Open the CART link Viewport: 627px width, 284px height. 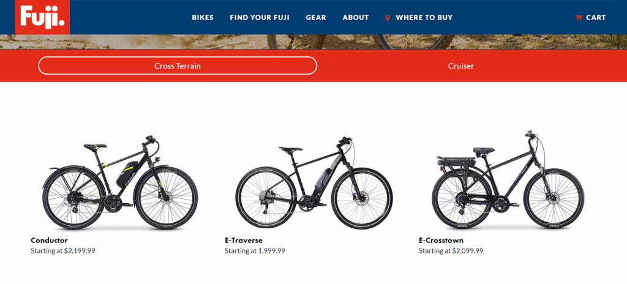point(596,18)
